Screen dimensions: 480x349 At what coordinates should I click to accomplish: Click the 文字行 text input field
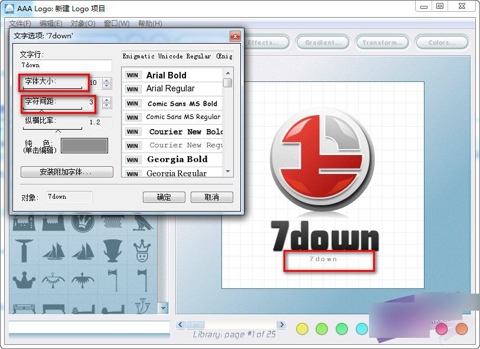coord(66,65)
